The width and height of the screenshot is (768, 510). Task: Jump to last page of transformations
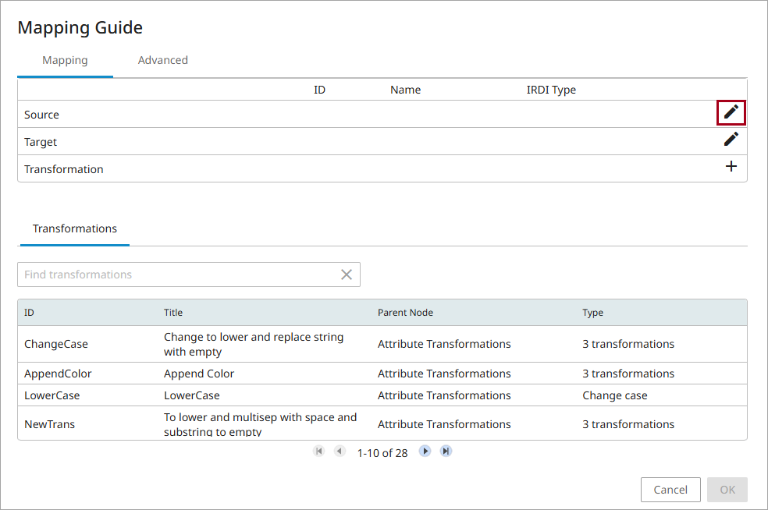(x=446, y=452)
